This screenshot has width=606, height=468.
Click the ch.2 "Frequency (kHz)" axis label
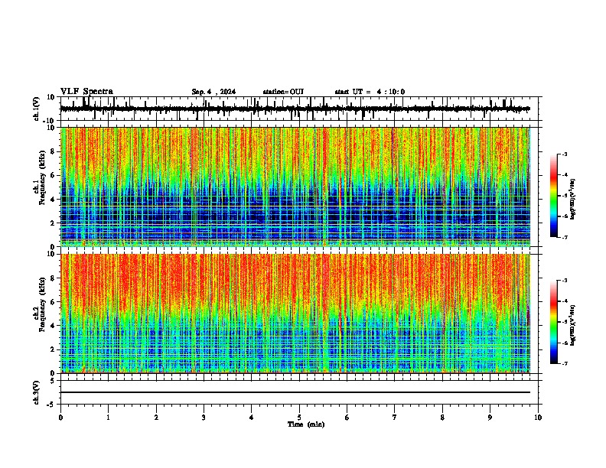[43, 304]
